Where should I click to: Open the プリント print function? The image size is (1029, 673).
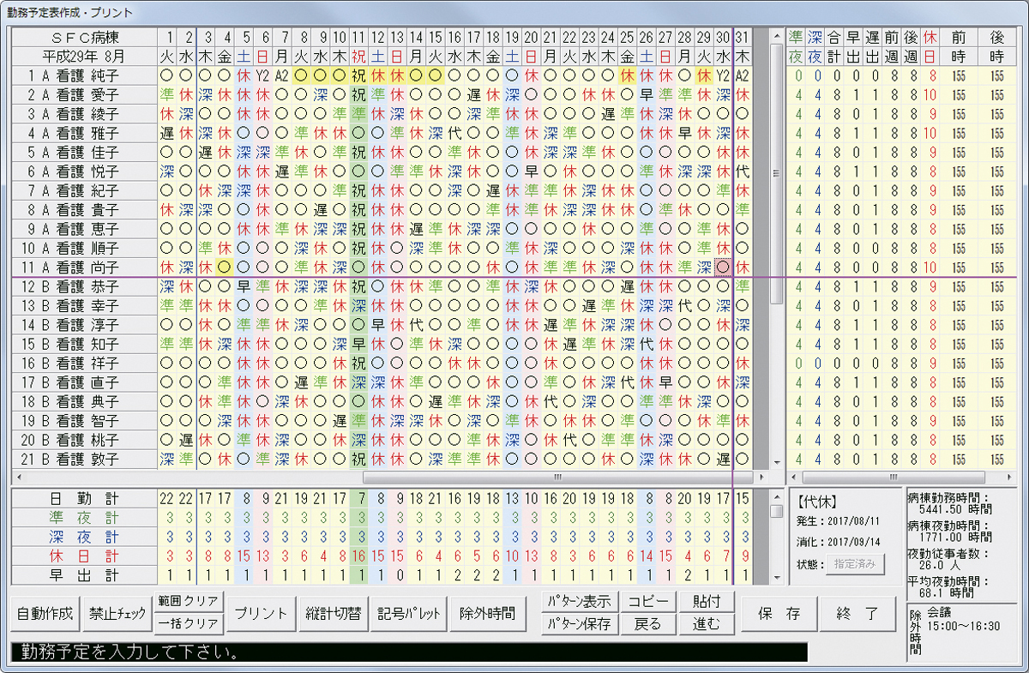pyautogui.click(x=261, y=613)
